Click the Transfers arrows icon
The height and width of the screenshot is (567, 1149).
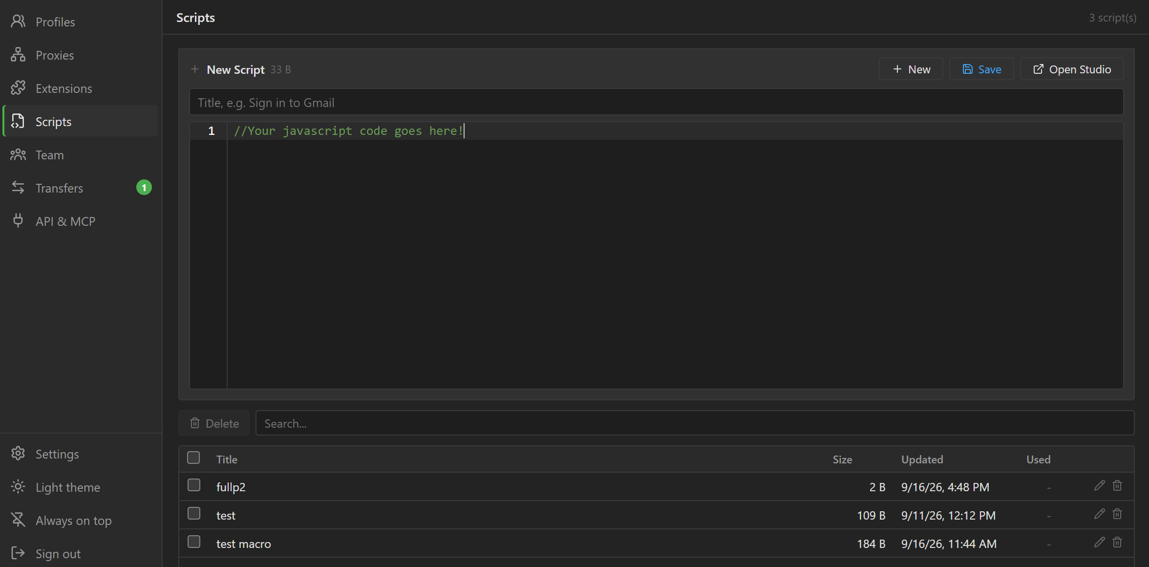[18, 188]
